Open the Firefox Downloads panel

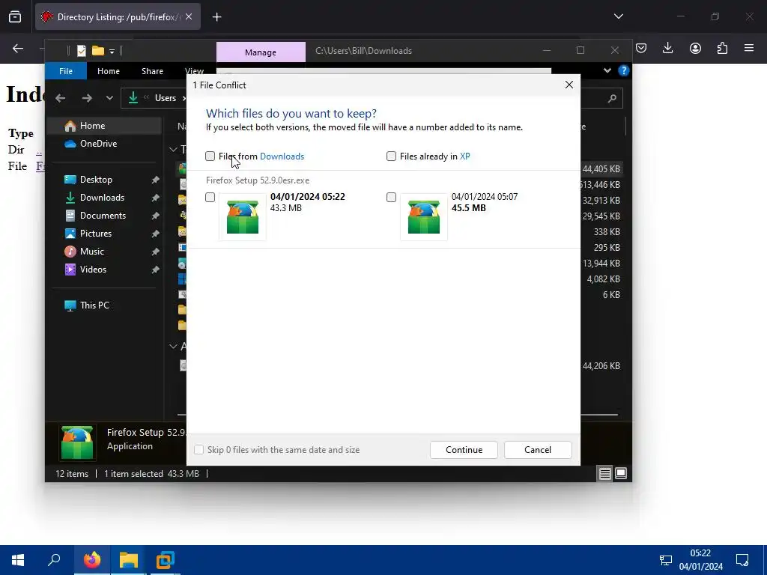(667, 48)
